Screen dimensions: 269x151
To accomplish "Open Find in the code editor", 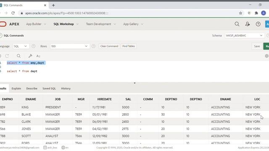I will (18, 56).
